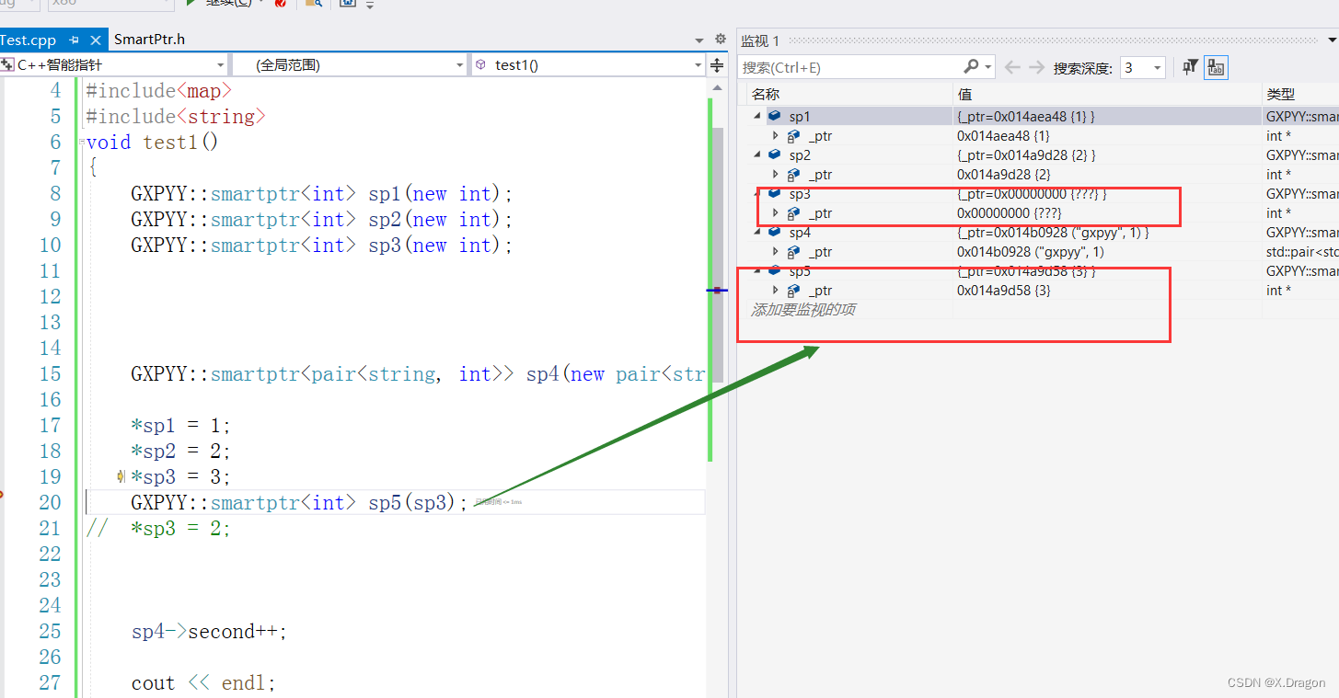This screenshot has width=1339, height=698.
Task: Click value 0x014a9d28 {2}
Action: (1004, 174)
